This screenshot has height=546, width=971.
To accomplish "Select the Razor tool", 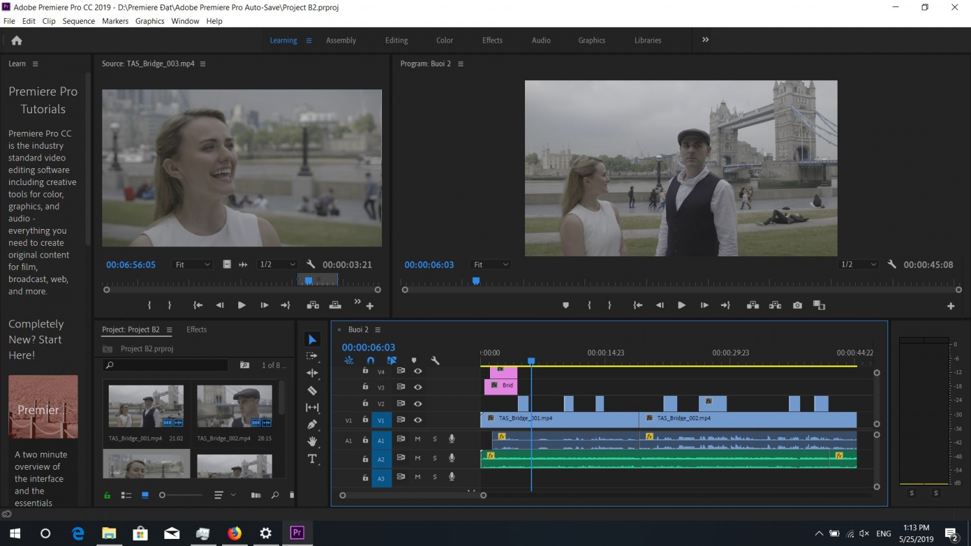I will [312, 390].
